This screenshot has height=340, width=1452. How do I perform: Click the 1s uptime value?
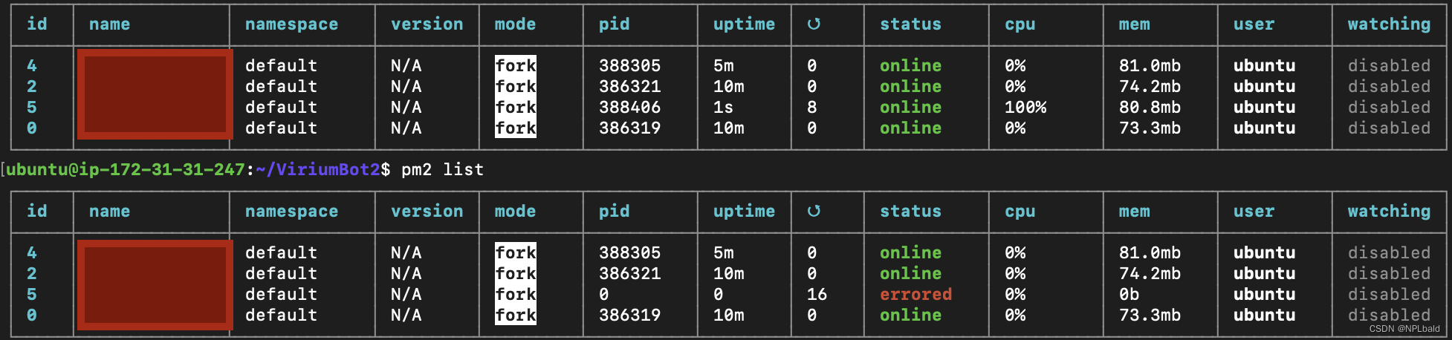click(x=723, y=107)
